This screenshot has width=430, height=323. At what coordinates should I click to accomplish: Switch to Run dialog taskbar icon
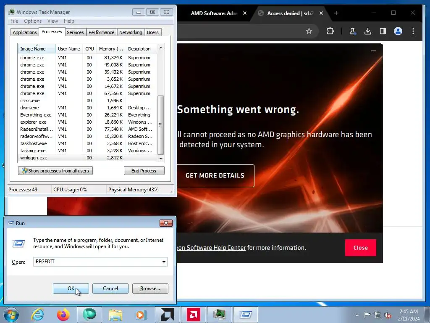click(245, 315)
